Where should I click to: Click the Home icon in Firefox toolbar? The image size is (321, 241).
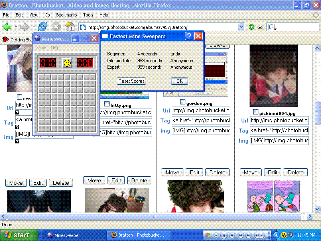pos(70,27)
